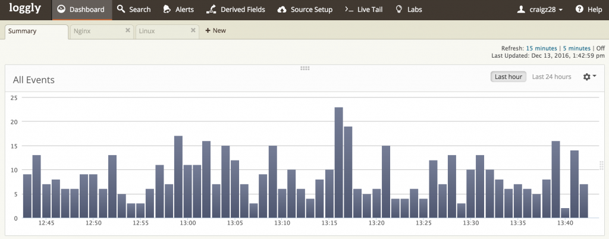The height and width of the screenshot is (239, 609).
Task: Select the Last hour range
Action: tap(508, 77)
